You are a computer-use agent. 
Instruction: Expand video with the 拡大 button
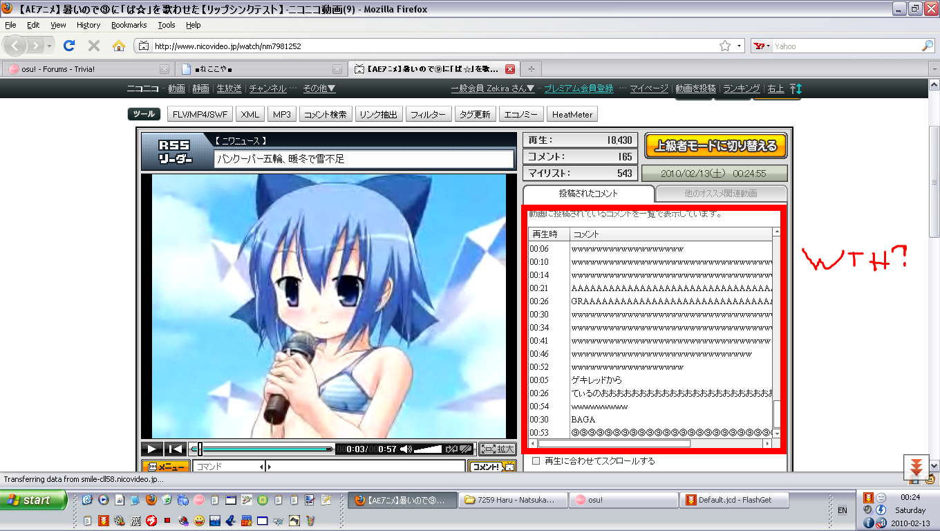click(498, 449)
